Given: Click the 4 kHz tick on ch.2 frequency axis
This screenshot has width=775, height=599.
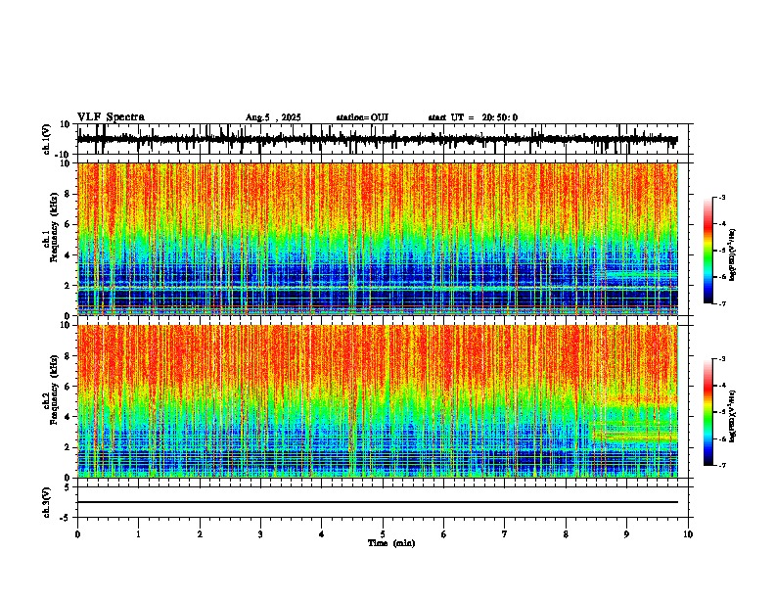Looking at the screenshot, I should pos(68,417).
